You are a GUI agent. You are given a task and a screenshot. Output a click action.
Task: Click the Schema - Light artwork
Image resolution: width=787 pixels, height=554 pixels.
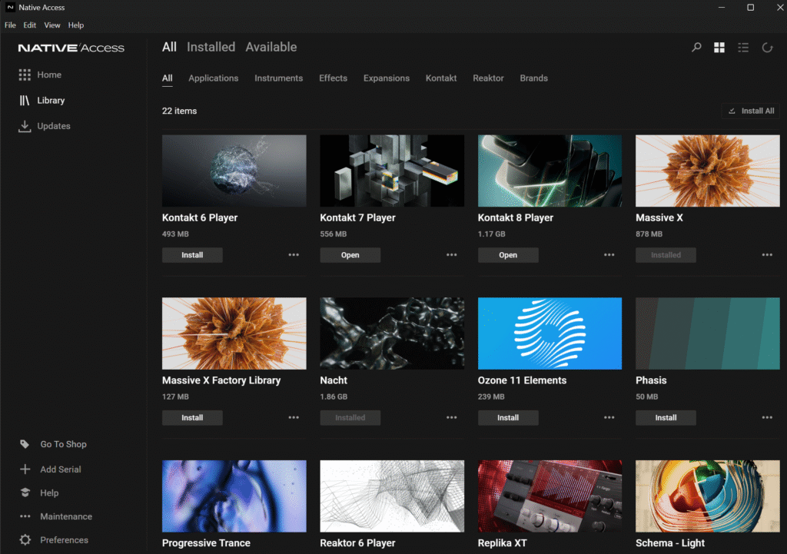[708, 496]
